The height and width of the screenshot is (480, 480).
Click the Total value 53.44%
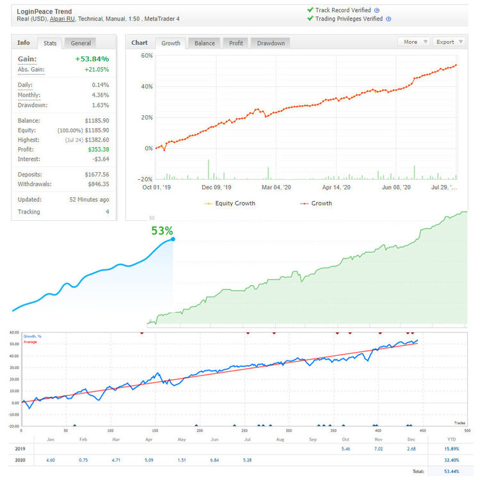(452, 472)
